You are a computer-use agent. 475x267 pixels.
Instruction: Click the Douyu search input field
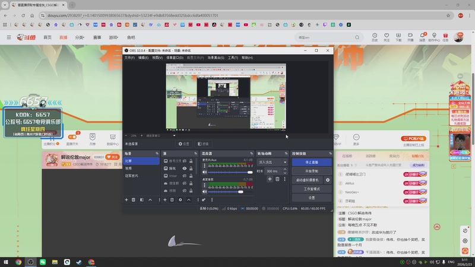click(x=324, y=37)
